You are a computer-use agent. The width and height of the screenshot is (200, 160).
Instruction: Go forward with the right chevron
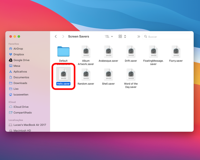(63, 36)
